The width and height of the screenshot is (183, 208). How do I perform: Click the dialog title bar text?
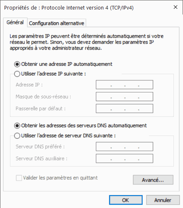click(69, 8)
